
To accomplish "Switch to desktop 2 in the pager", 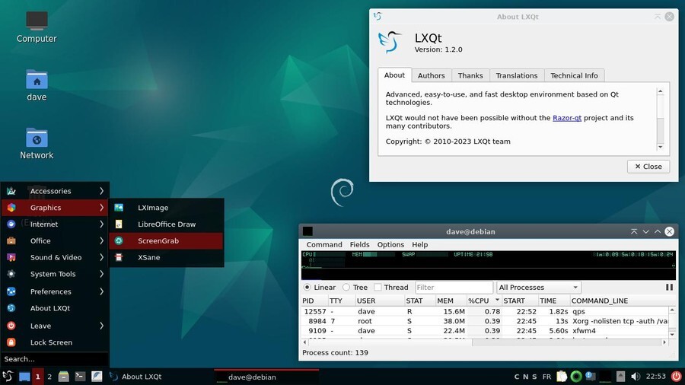I will point(49,377).
